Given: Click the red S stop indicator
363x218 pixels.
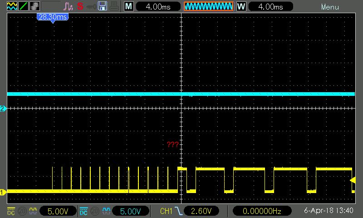Looking at the screenshot, I should (x=80, y=7).
